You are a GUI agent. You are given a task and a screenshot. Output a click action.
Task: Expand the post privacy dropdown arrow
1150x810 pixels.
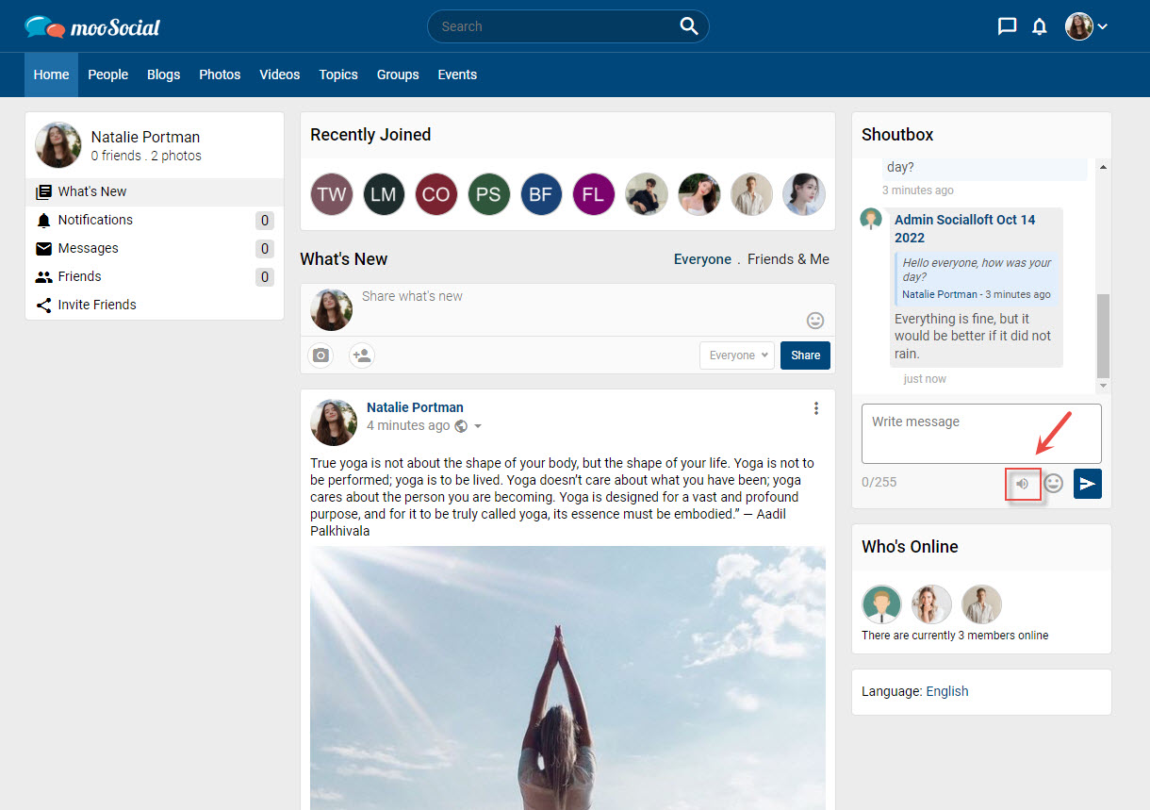[478, 426]
